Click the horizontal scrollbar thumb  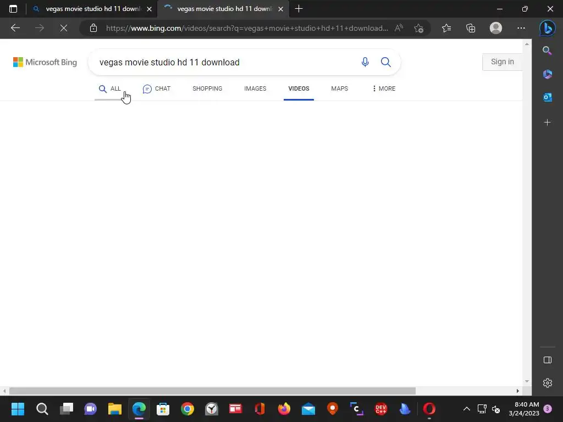(x=212, y=391)
